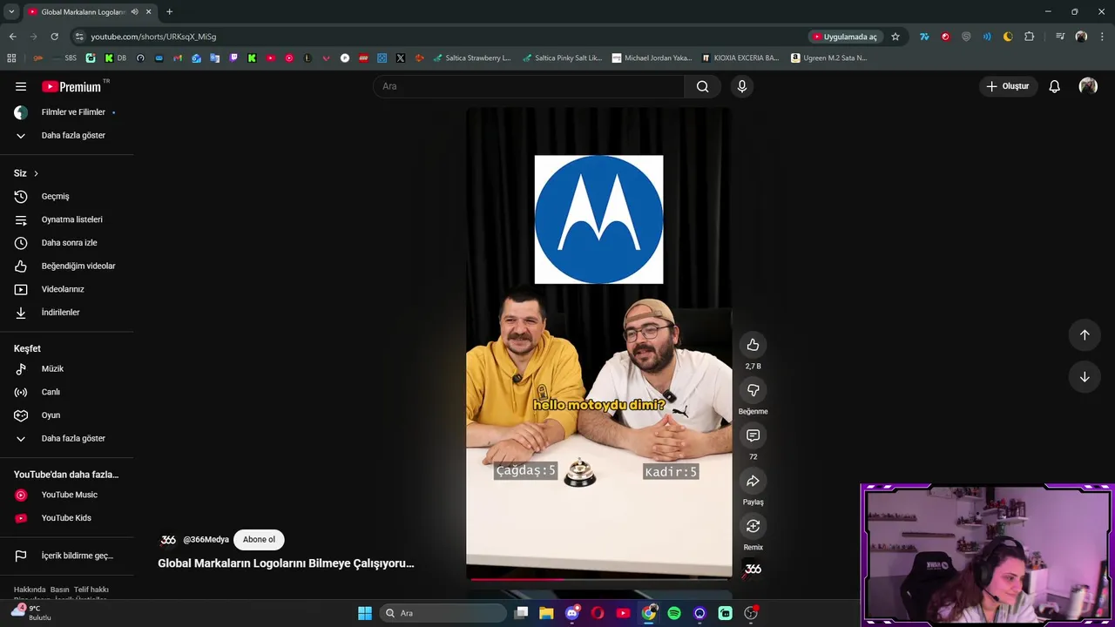Click the Basın footer link
Image resolution: width=1115 pixels, height=627 pixels.
click(x=59, y=590)
